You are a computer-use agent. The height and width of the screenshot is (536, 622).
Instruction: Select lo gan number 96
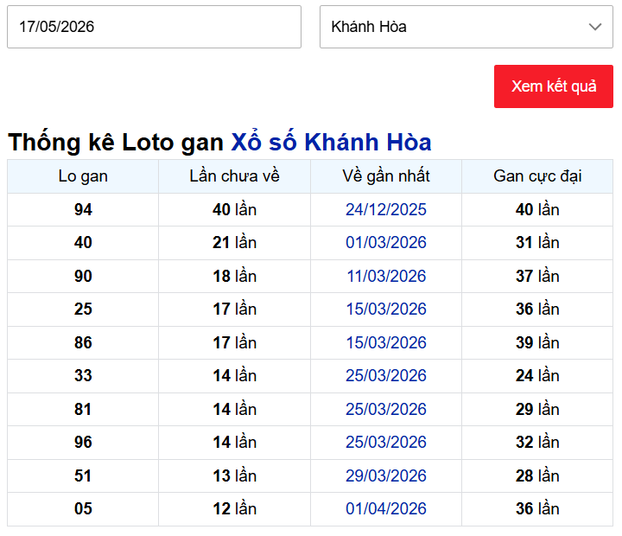83,443
